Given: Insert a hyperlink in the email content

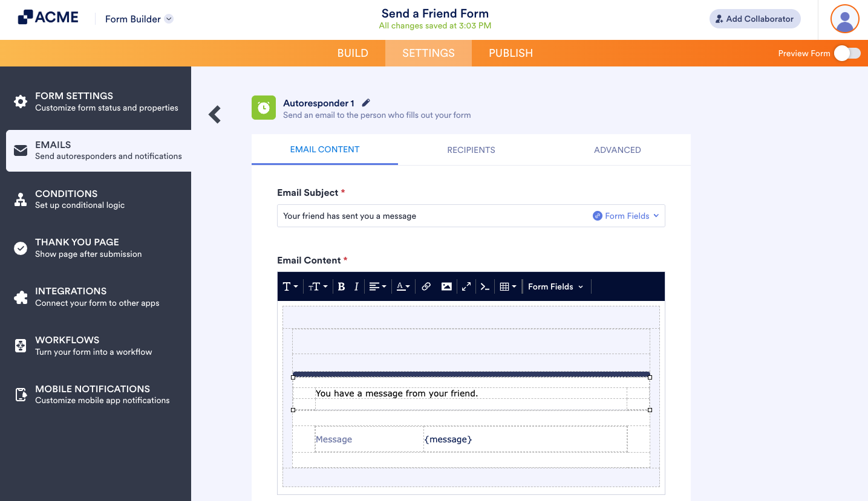Looking at the screenshot, I should 426,286.
